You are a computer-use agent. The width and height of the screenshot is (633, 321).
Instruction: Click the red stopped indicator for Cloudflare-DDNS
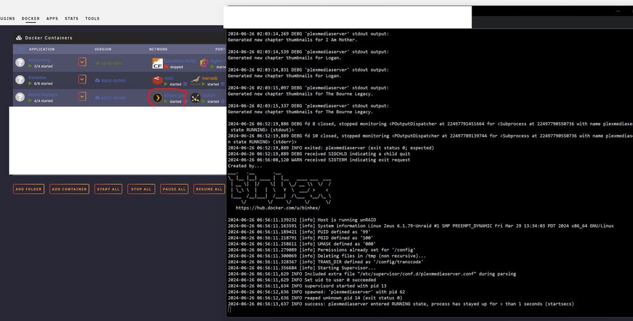click(166, 66)
